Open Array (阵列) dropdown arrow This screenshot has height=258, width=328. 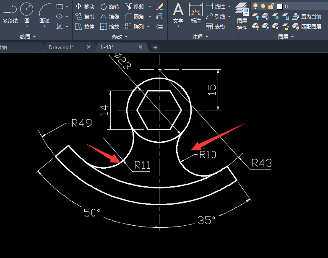pyautogui.click(x=148, y=26)
